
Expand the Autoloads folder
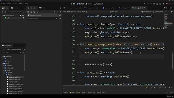tap(4, 68)
